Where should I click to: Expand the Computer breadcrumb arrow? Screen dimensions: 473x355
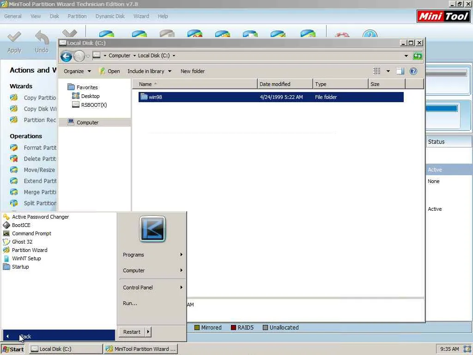pyautogui.click(x=134, y=56)
